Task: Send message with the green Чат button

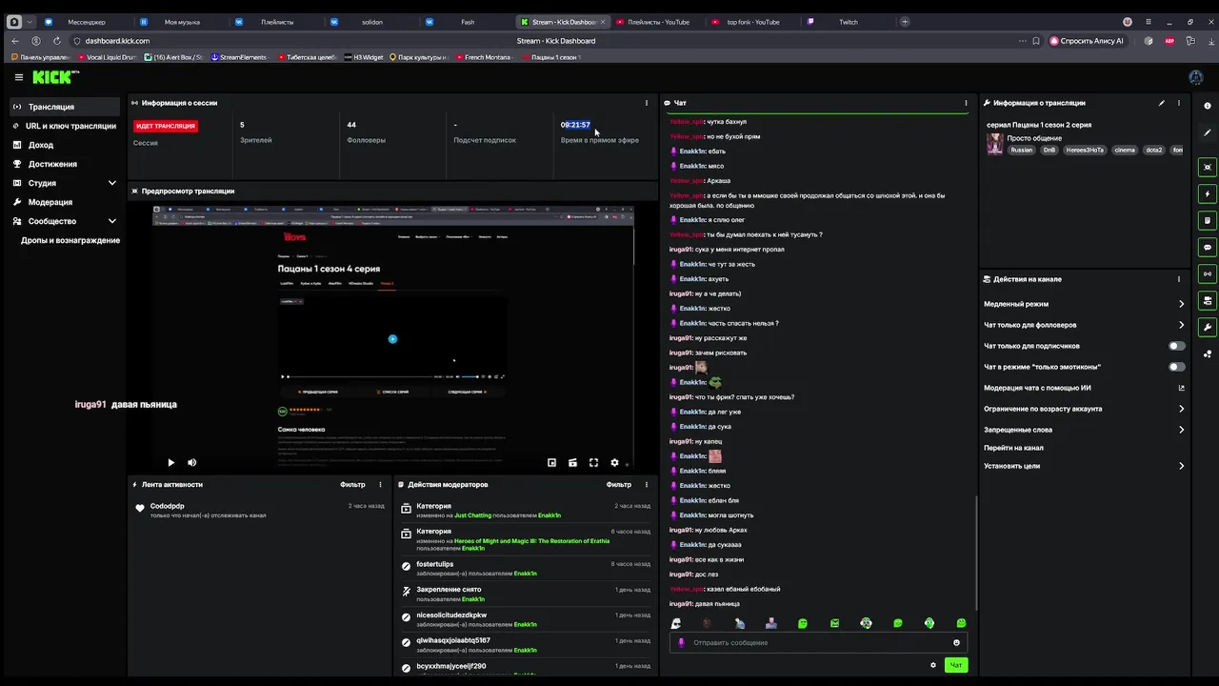Action: point(956,665)
